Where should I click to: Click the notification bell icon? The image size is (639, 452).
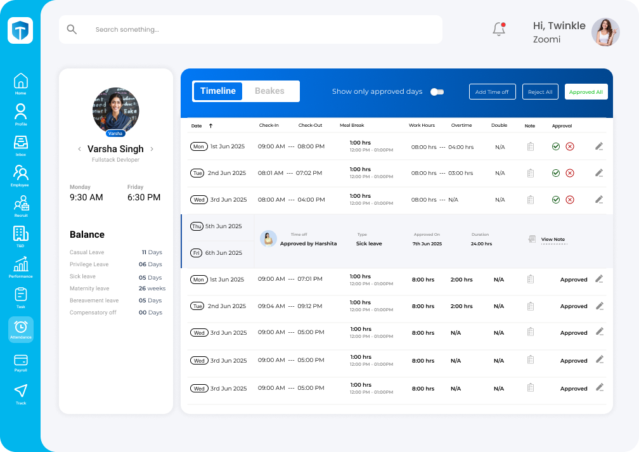click(499, 29)
